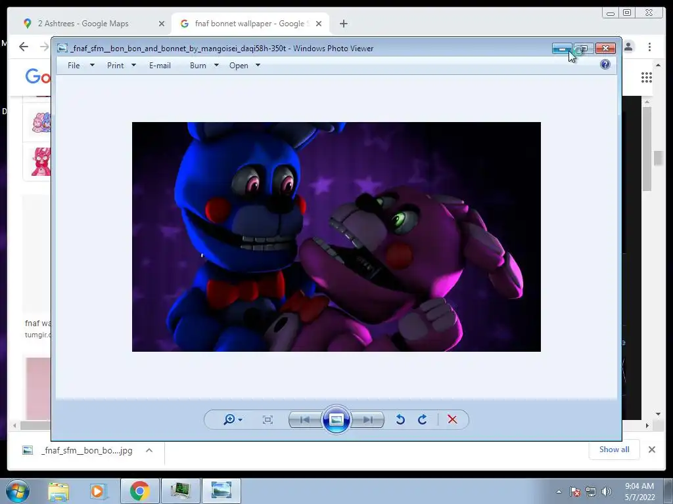Open Action Center flag icon
673x504 pixels.
point(575,492)
